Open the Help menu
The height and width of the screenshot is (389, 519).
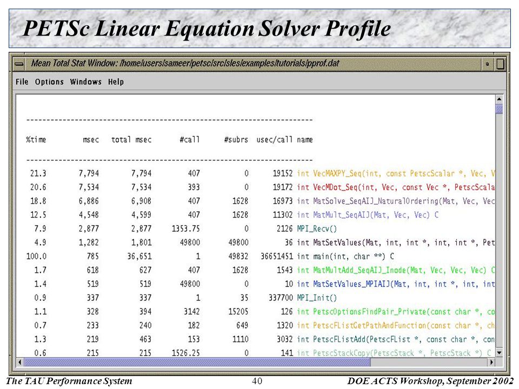tap(116, 82)
